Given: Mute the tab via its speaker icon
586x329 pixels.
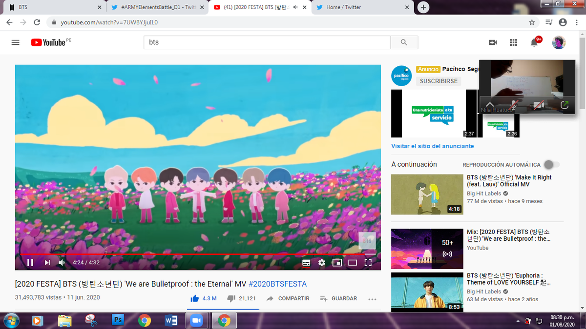Looking at the screenshot, I should 295,7.
